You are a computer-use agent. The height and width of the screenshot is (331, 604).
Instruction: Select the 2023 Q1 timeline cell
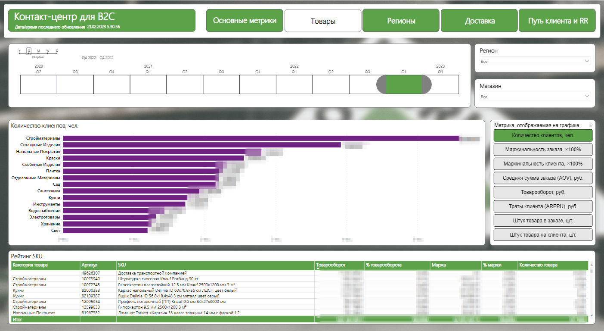click(x=440, y=84)
